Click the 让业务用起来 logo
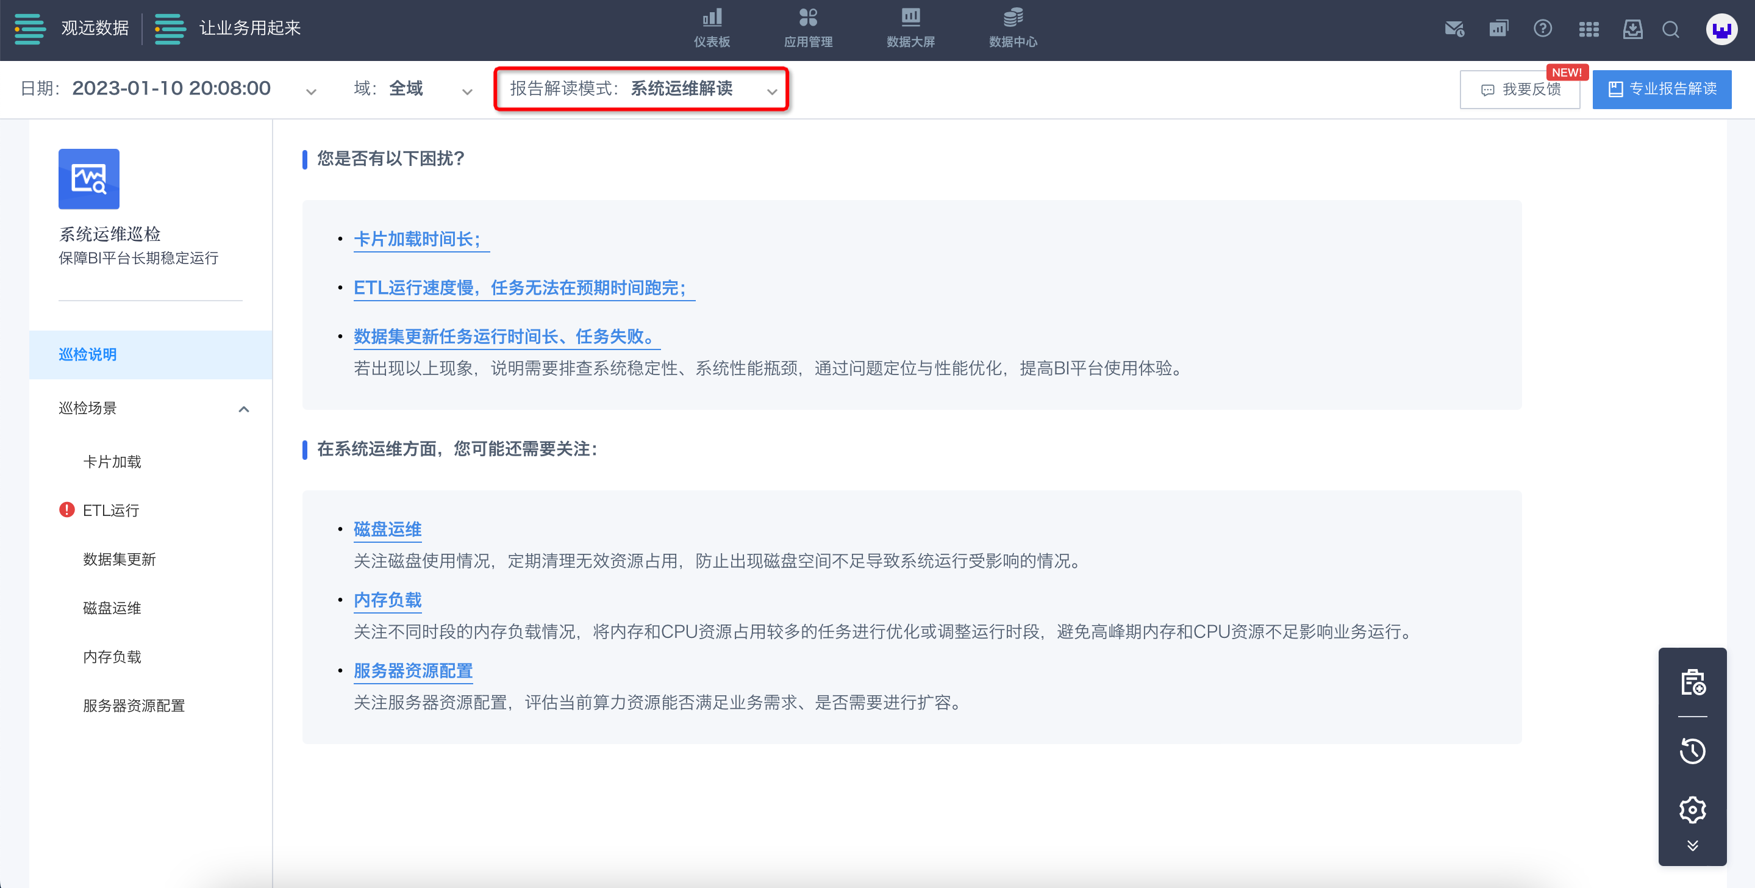 (x=227, y=29)
